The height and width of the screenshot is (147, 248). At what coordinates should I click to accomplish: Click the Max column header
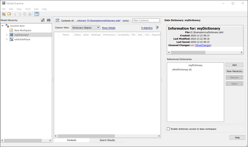point(140,35)
